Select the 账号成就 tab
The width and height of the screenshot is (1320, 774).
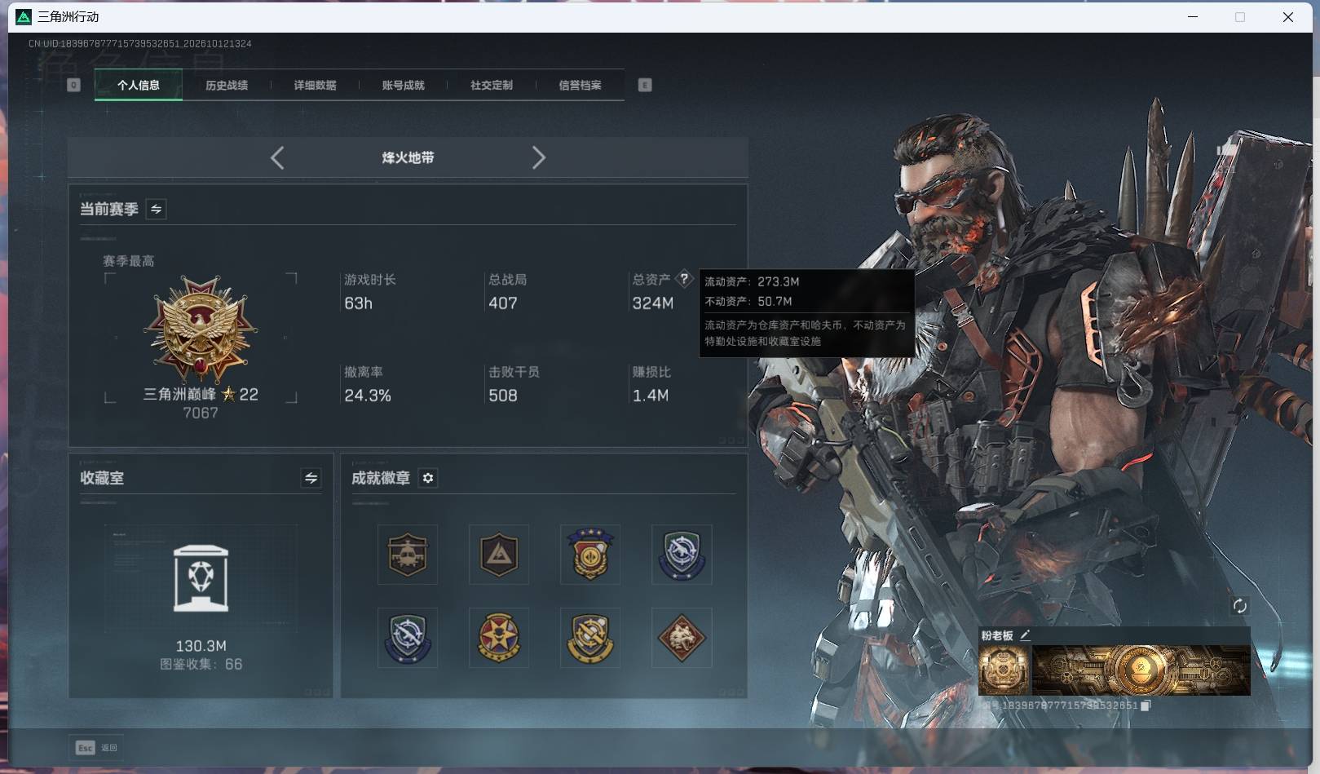pos(403,85)
